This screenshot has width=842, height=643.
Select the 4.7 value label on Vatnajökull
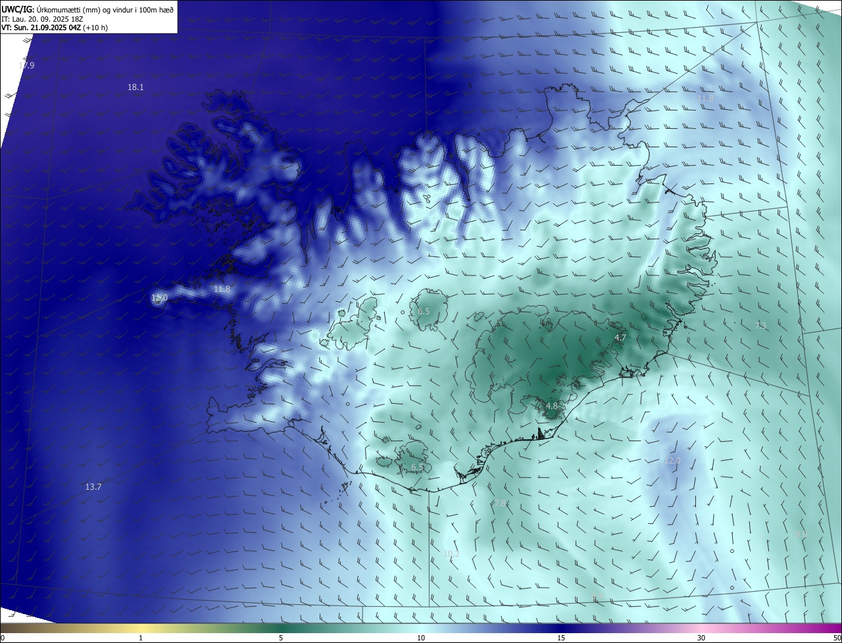click(620, 337)
